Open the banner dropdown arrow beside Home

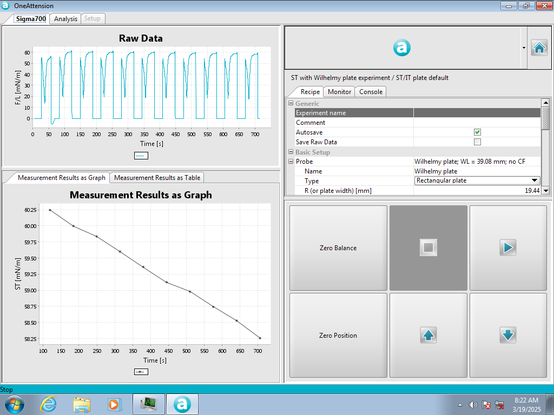click(524, 48)
